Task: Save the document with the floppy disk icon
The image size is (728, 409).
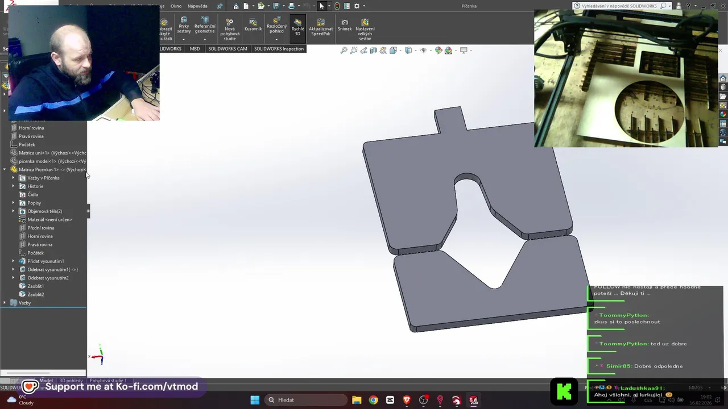Action: (276, 6)
